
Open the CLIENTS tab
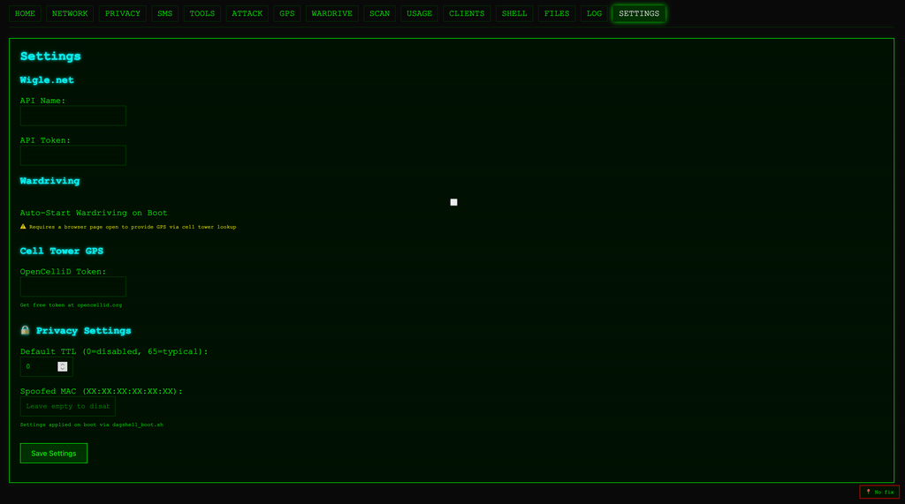[x=467, y=13]
